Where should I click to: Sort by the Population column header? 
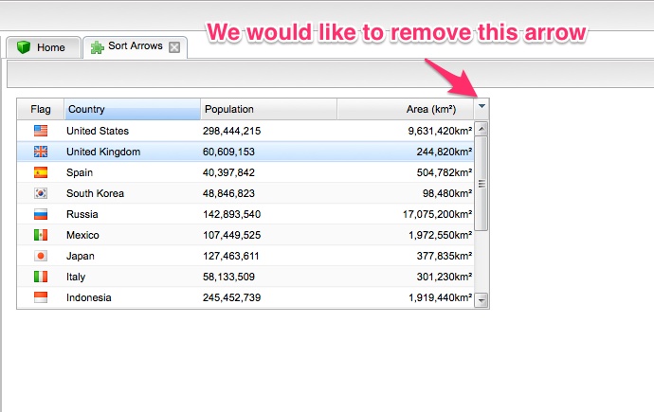[267, 109]
